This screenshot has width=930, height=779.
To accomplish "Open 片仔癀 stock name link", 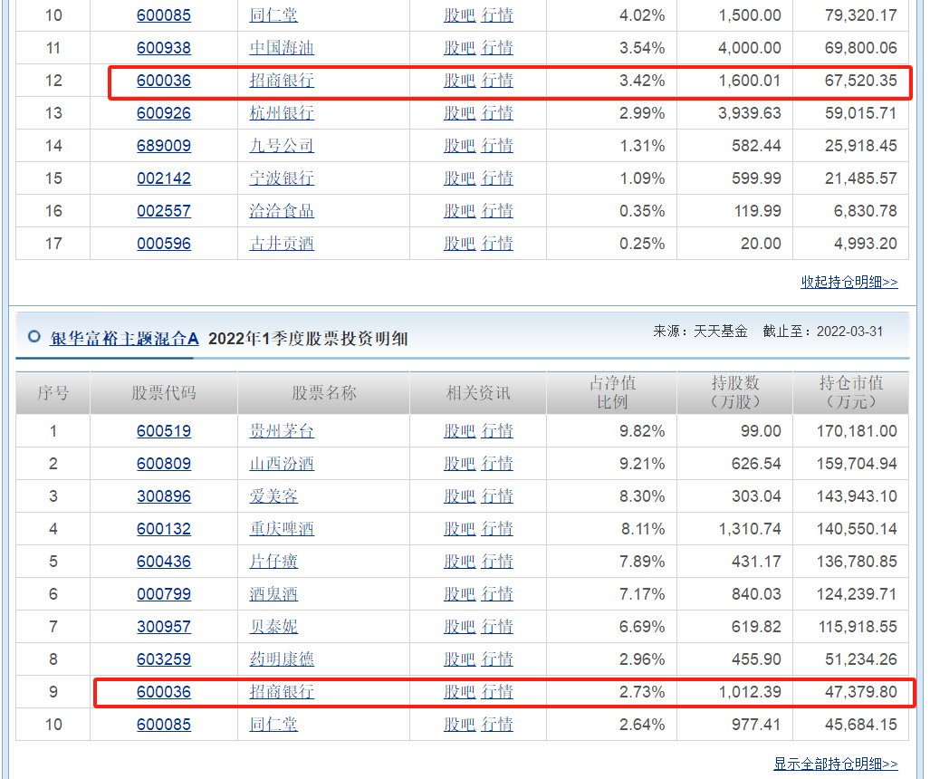I will coord(273,562).
